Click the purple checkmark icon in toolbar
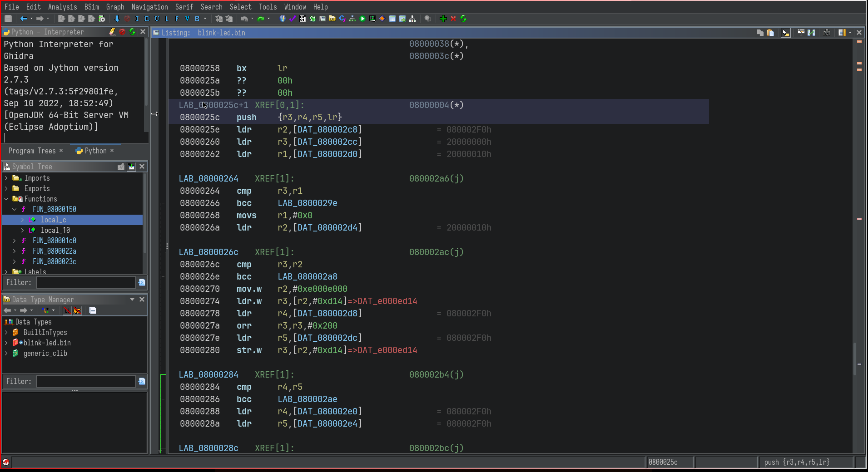This screenshot has height=472, width=868. pos(293,19)
